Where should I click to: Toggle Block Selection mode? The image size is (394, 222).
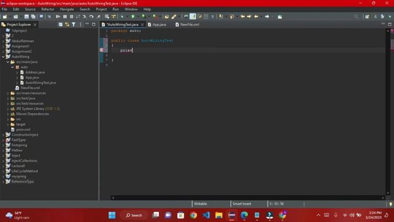206,17
